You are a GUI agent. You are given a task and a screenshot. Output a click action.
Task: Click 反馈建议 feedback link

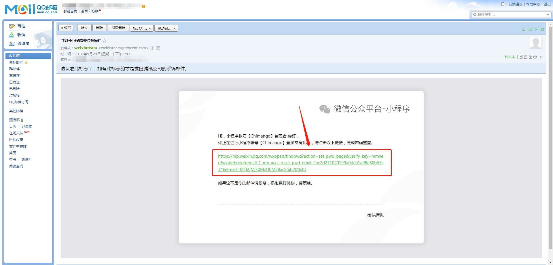[x=516, y=4]
